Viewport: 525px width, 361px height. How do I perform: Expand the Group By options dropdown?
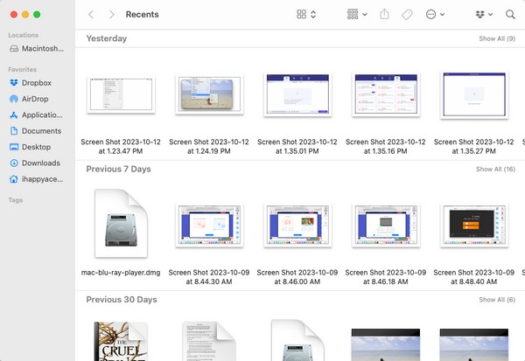(357, 15)
